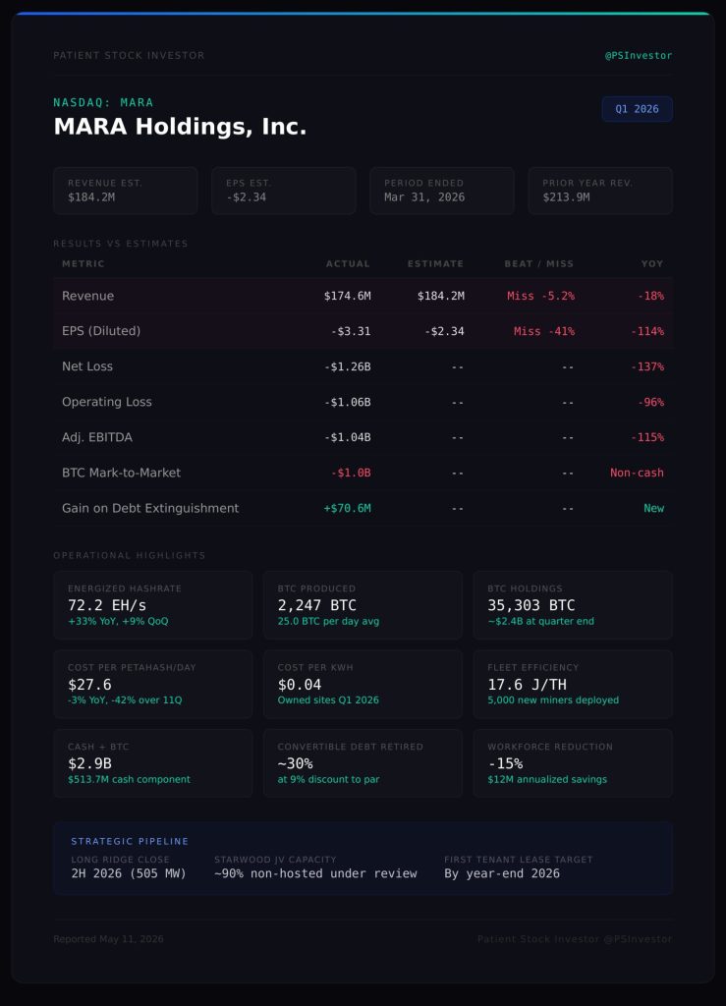The image size is (726, 1006).
Task: Select the Miss -5.2% cell
Action: click(540, 296)
